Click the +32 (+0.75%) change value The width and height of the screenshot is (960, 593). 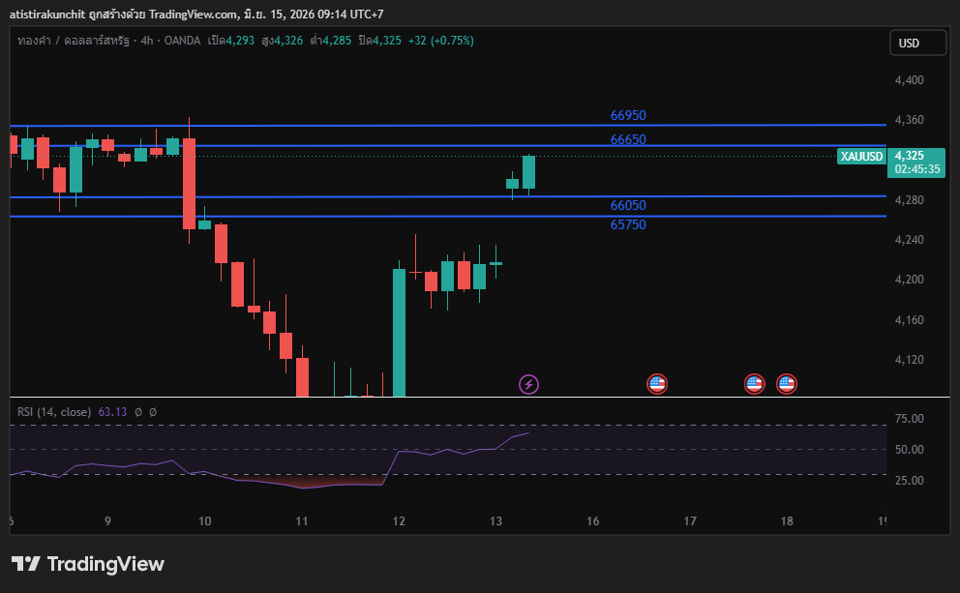coord(441,41)
